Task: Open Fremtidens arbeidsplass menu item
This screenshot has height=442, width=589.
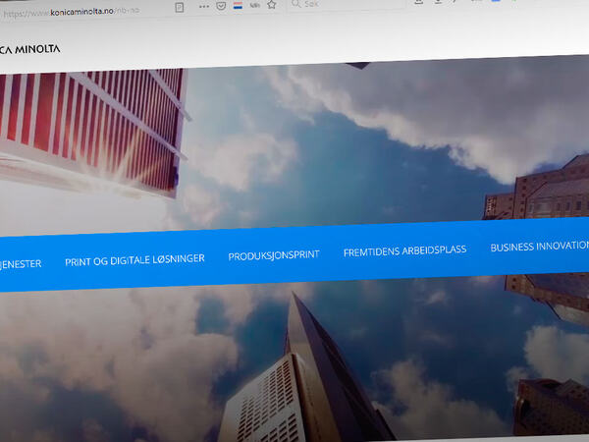Action: (404, 251)
